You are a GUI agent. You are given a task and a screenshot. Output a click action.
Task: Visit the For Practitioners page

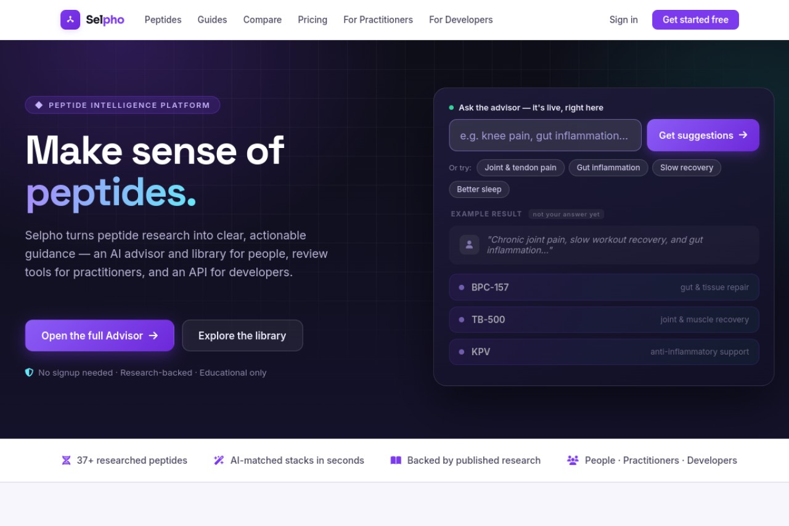click(378, 20)
